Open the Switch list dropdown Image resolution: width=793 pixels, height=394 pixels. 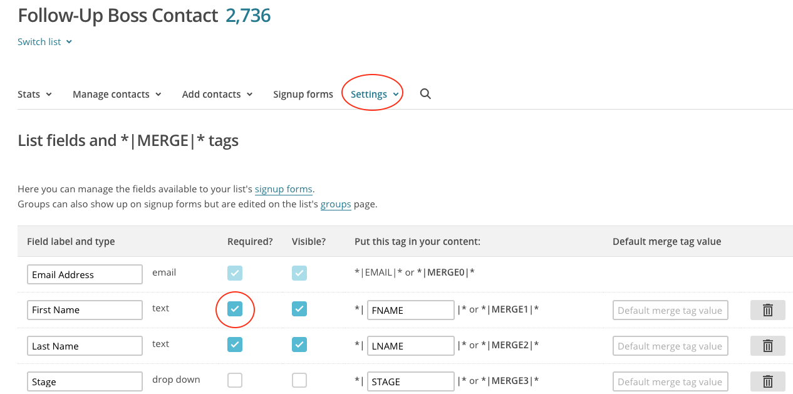(x=44, y=42)
